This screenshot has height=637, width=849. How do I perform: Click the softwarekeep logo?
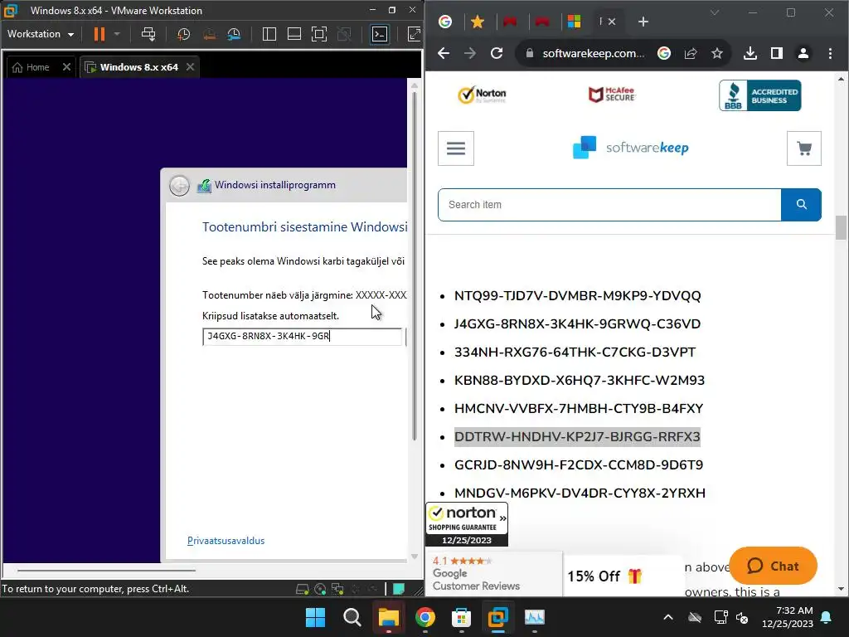tap(630, 148)
